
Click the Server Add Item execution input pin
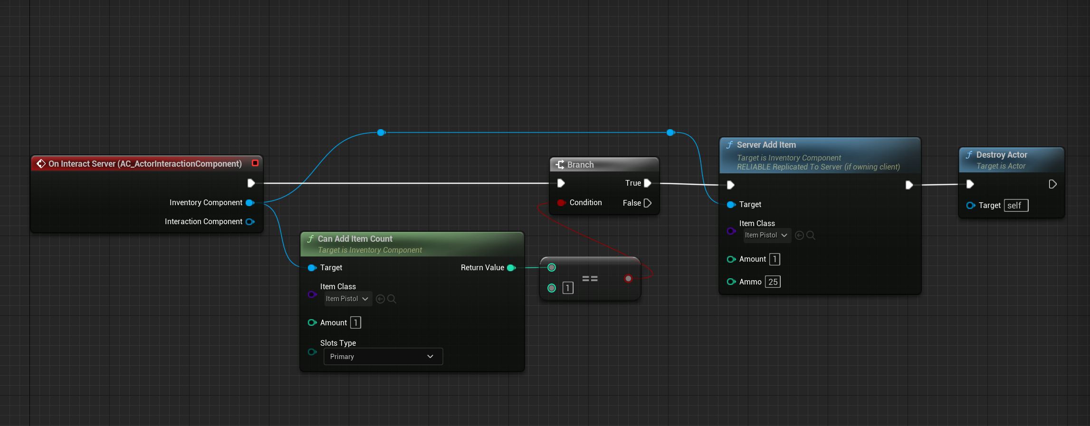click(731, 185)
